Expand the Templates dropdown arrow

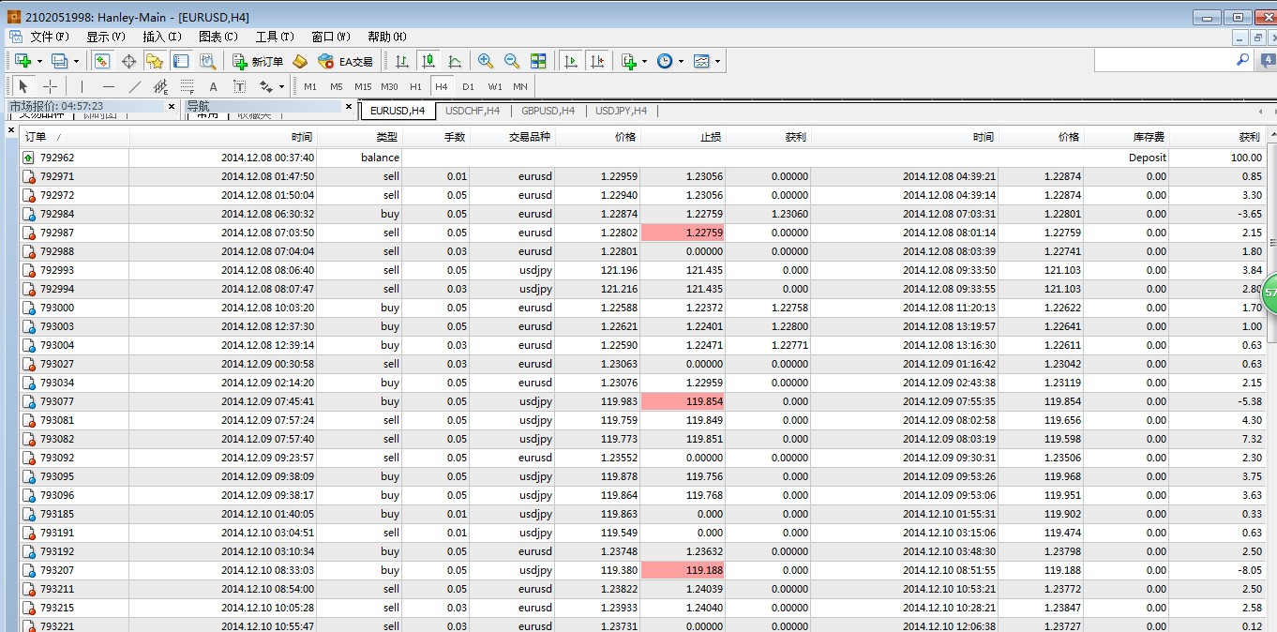point(717,61)
